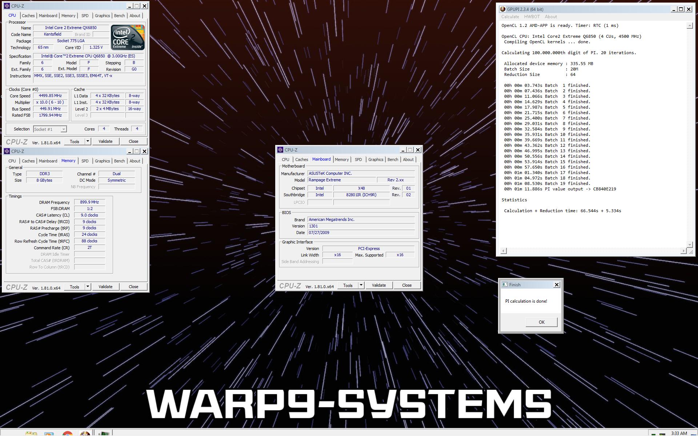
Task: Open the About menu in GPUPI
Action: (551, 17)
